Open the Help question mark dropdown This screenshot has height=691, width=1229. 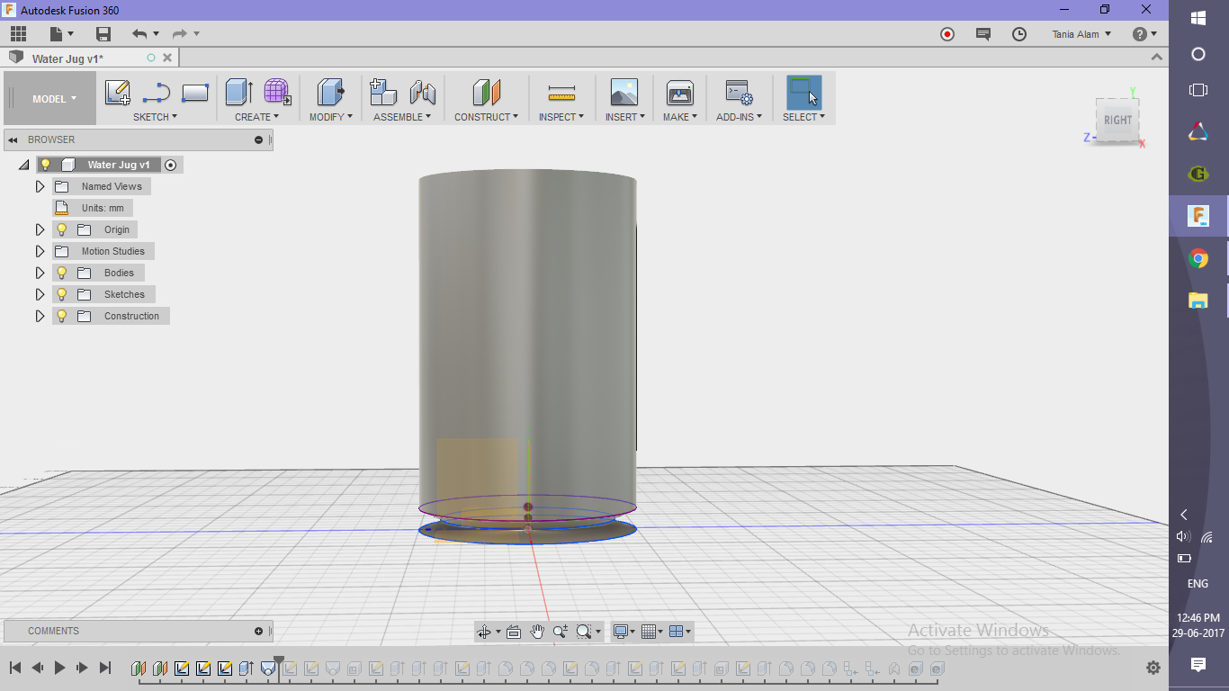pos(1144,34)
